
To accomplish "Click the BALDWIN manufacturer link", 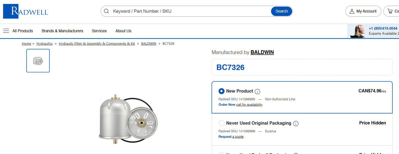I will pyautogui.click(x=262, y=52).
